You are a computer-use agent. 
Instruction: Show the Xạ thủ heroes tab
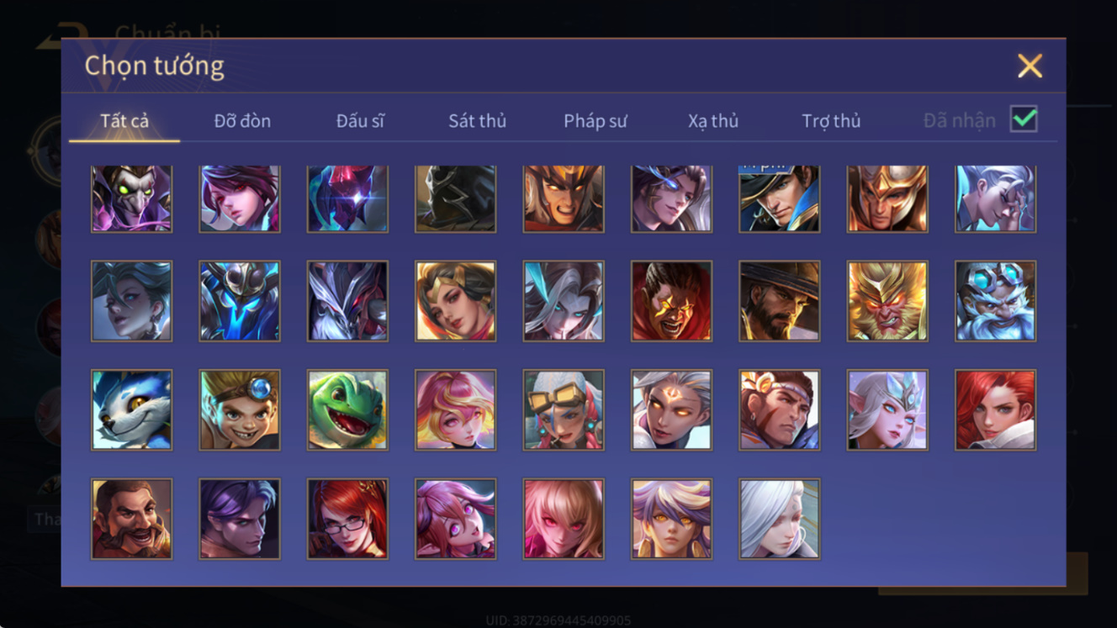[713, 121]
